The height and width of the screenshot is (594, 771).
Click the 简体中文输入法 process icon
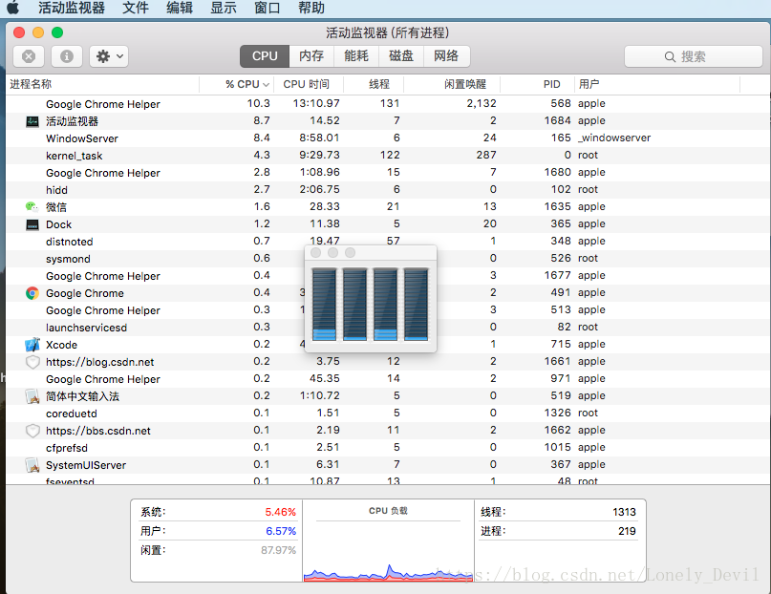(32, 396)
